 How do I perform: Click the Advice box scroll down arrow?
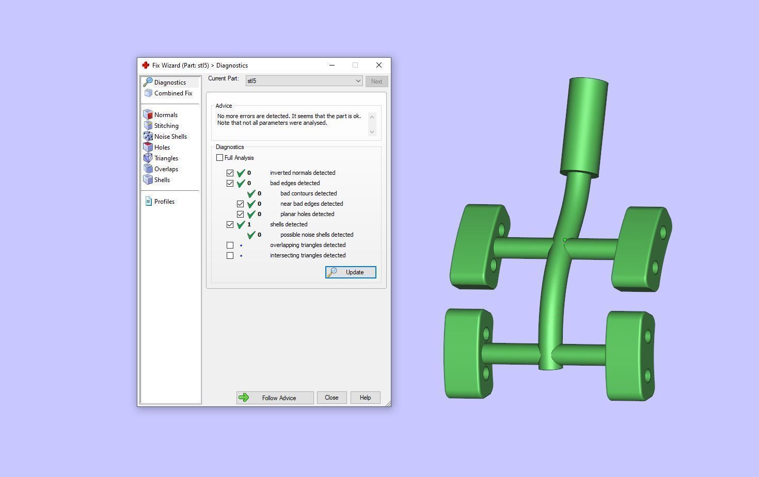pyautogui.click(x=372, y=132)
